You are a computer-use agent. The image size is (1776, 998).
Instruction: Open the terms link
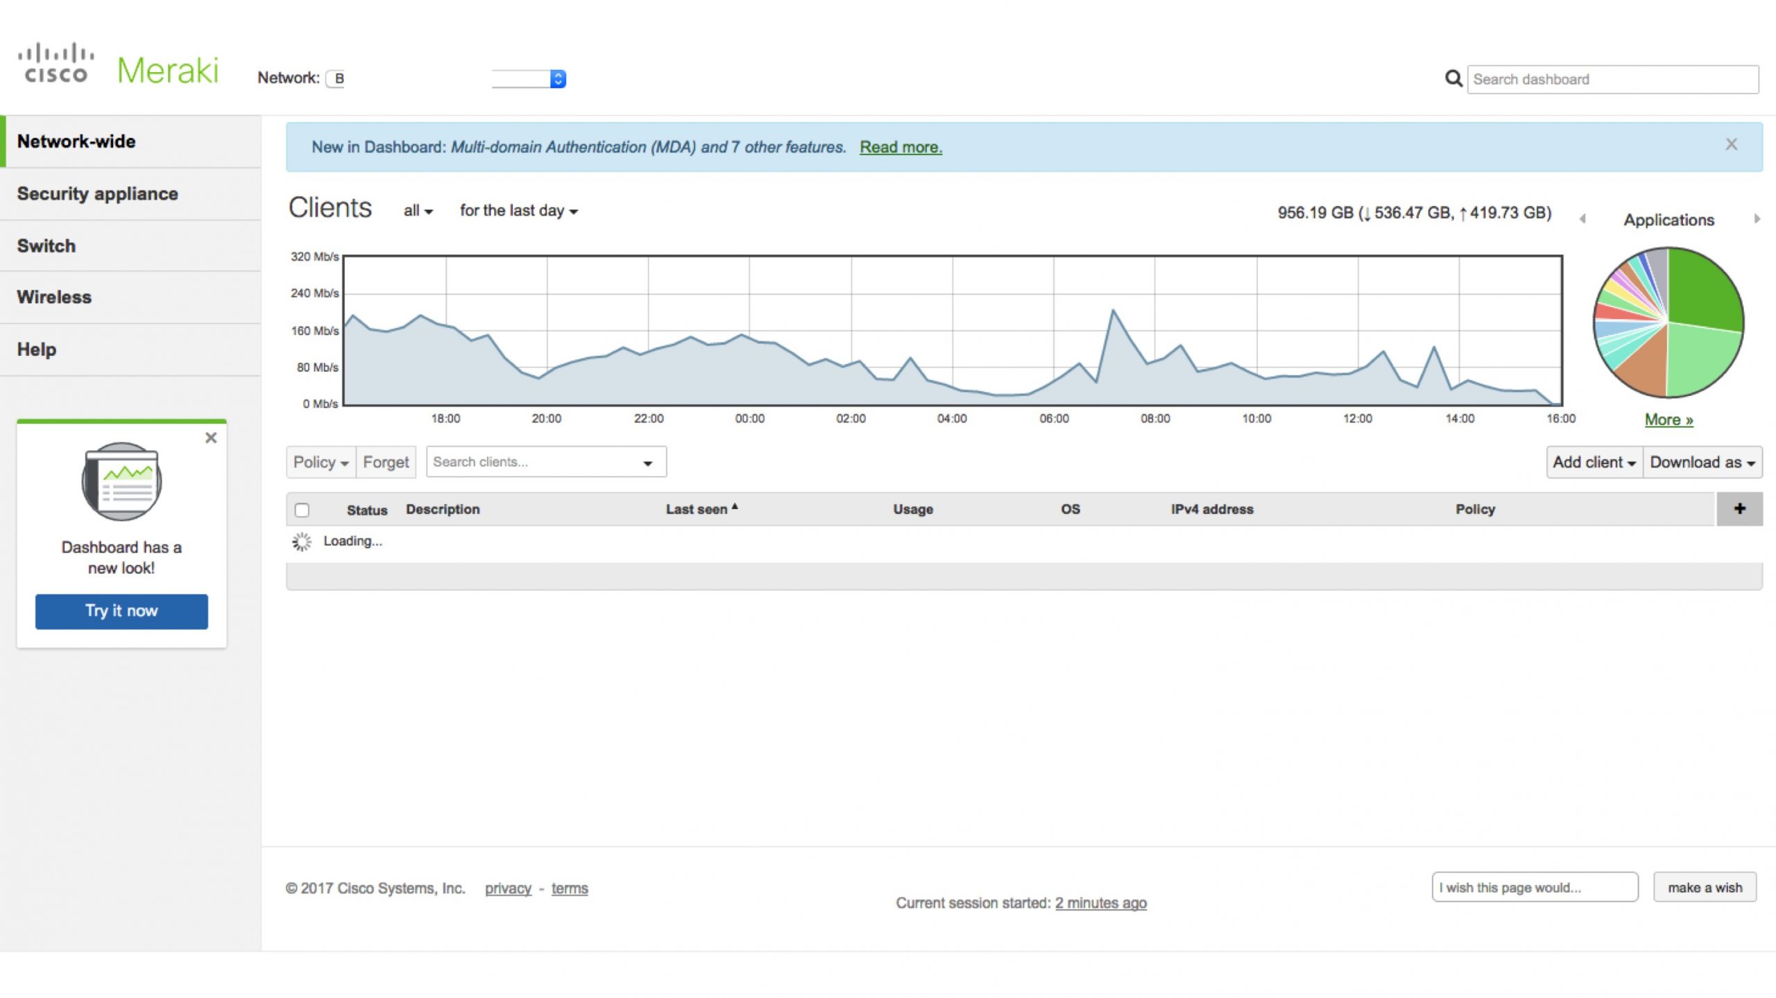[x=570, y=888]
